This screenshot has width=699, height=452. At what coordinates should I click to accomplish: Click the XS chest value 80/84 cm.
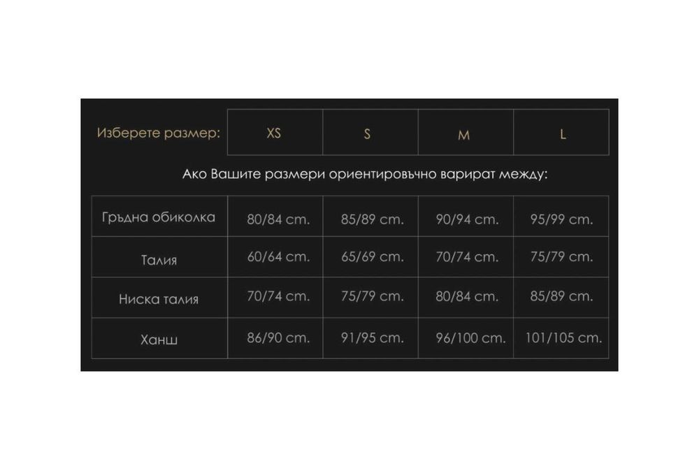tap(278, 219)
